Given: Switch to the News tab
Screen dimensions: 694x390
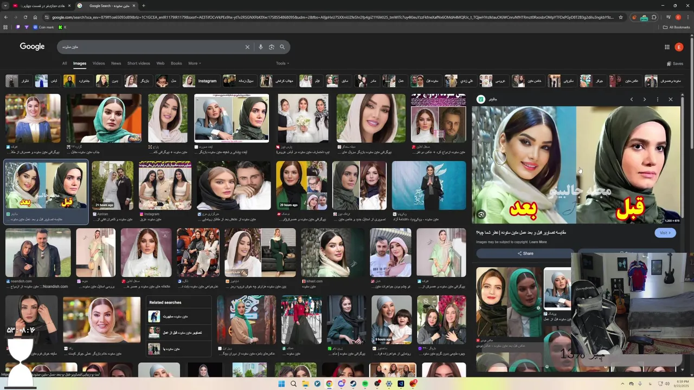Looking at the screenshot, I should (x=116, y=63).
